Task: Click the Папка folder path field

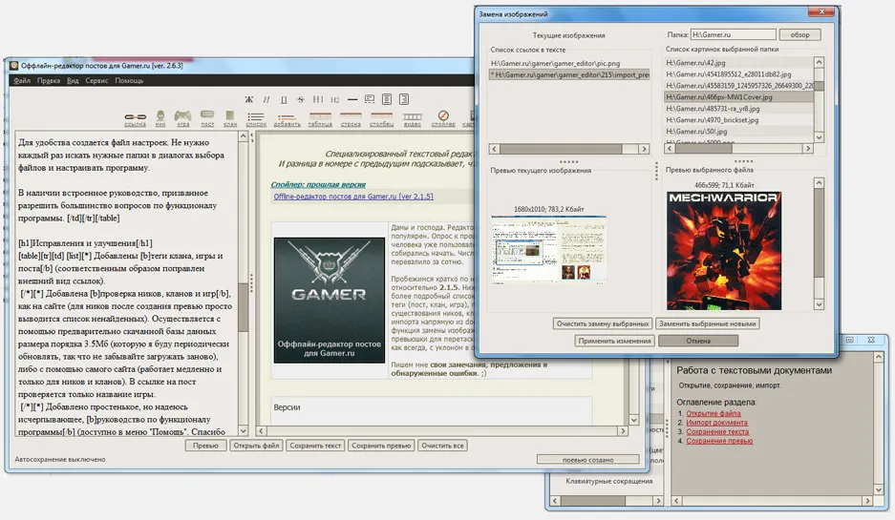Action: tap(733, 34)
